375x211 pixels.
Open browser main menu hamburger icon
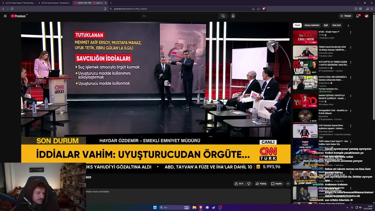pos(372,9)
